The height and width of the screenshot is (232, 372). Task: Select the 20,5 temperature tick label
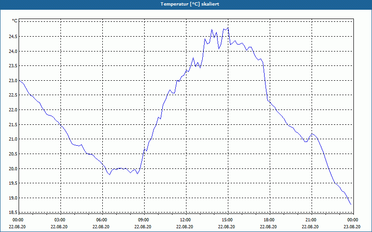point(13,154)
